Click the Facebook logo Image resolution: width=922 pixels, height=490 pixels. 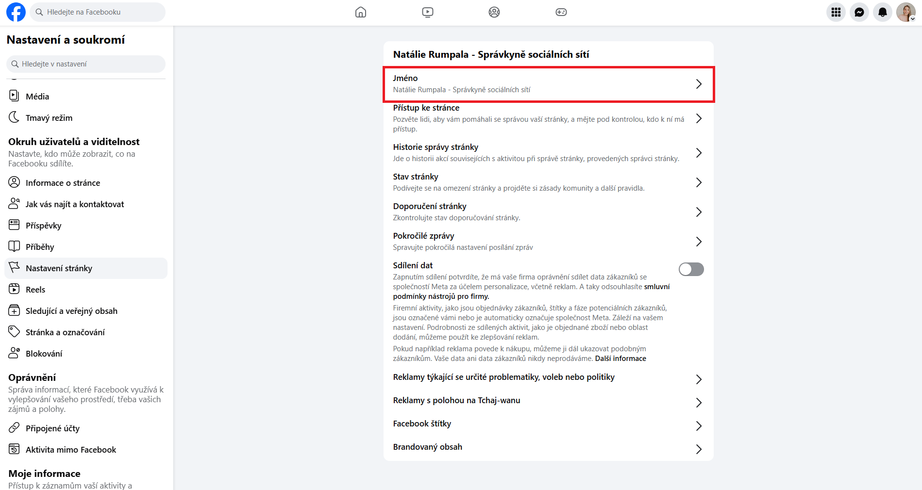16,12
